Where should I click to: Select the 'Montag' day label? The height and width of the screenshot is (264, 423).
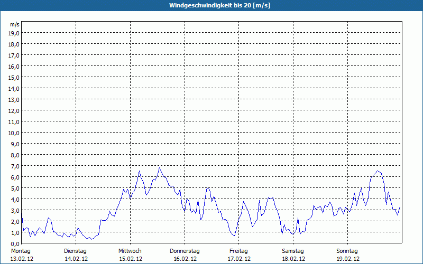coord(21,251)
